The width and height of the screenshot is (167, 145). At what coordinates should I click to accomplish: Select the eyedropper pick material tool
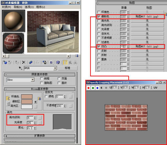tap(20, 68)
